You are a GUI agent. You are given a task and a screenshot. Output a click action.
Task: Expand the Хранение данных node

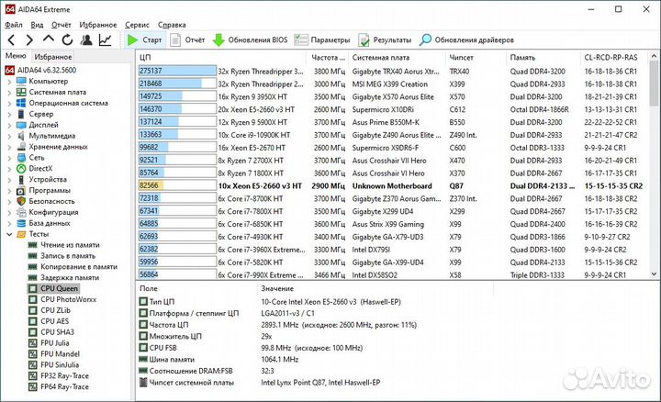tap(9, 147)
